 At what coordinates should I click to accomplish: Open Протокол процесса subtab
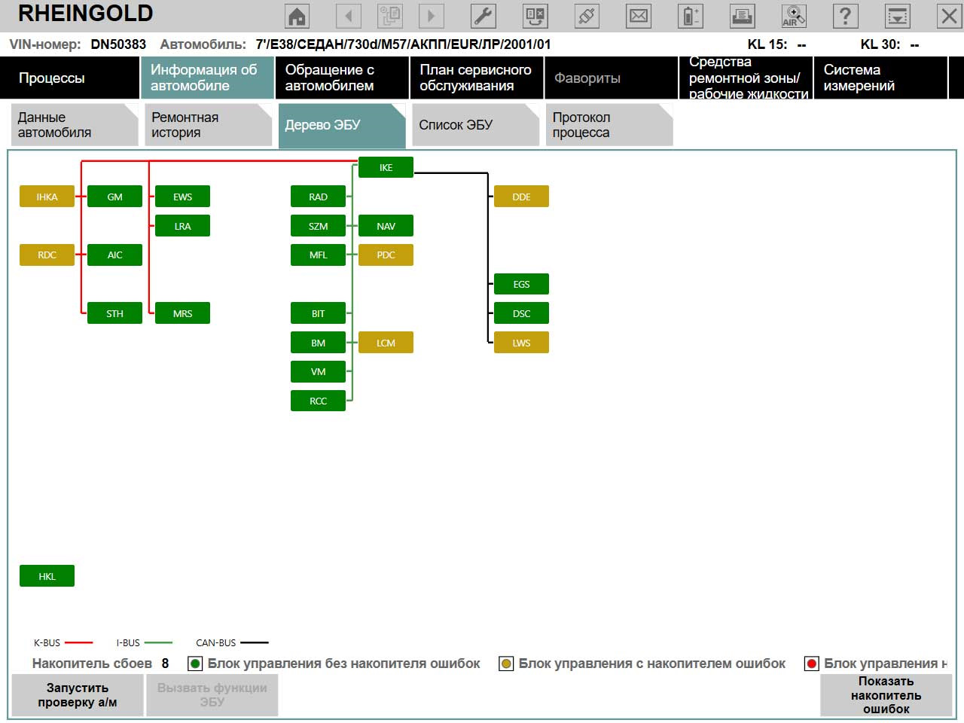point(609,125)
